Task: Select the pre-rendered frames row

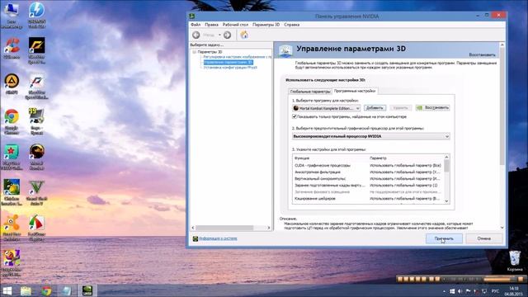Action: tap(369, 185)
